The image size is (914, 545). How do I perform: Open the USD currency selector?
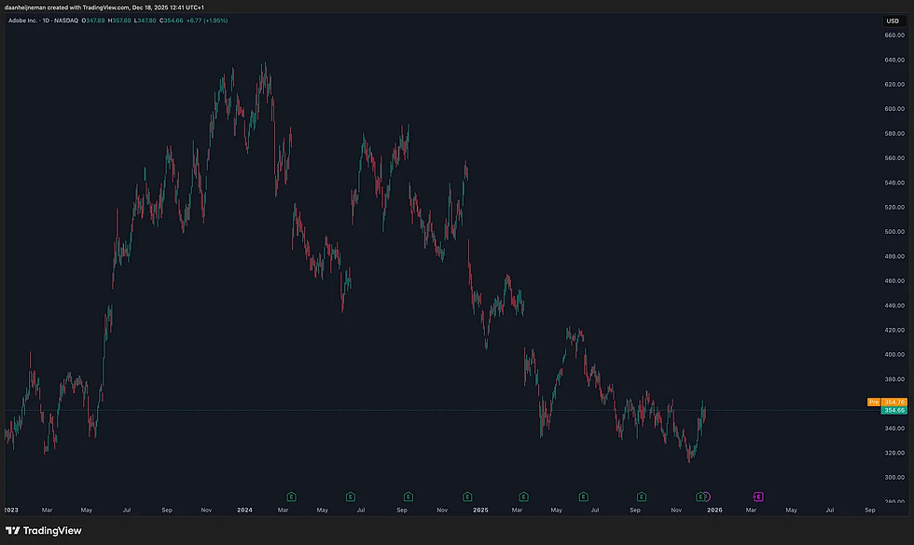coord(893,20)
